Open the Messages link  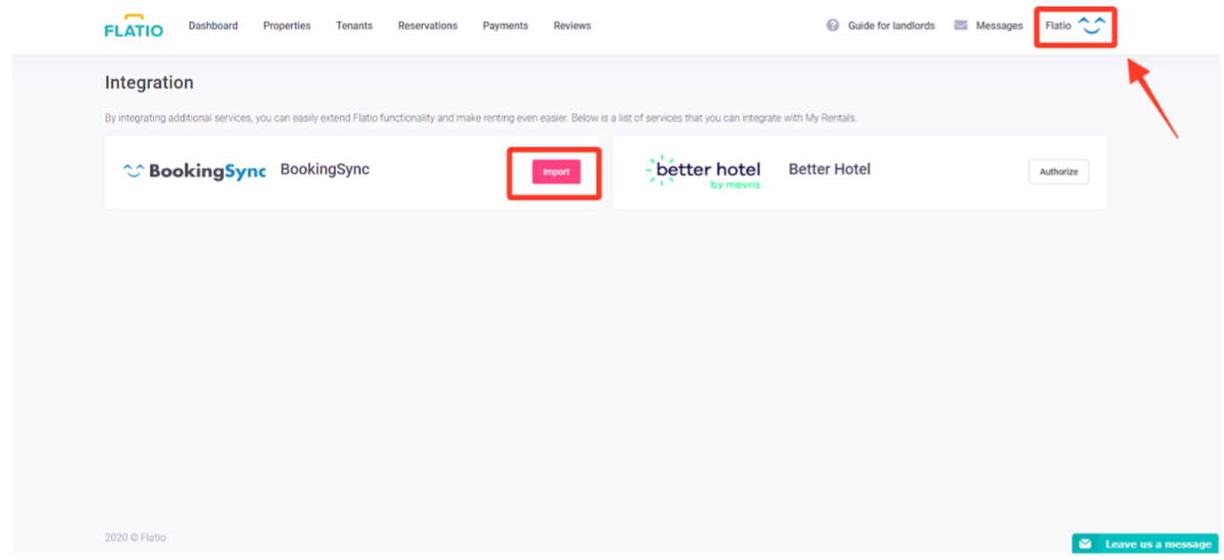999,26
